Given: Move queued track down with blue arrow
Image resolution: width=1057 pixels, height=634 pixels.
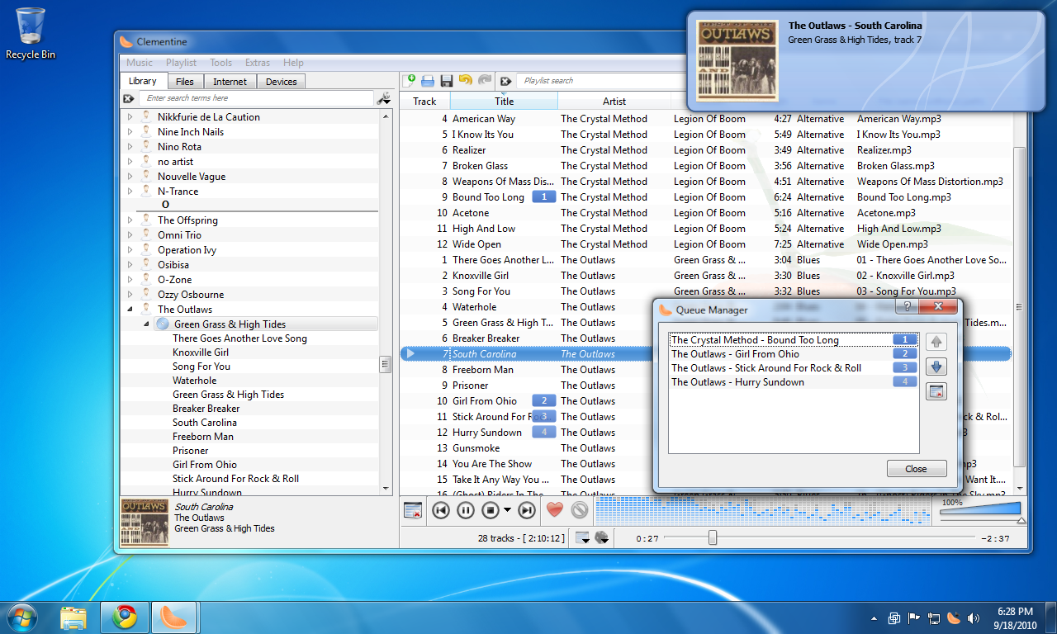Looking at the screenshot, I should click(936, 367).
